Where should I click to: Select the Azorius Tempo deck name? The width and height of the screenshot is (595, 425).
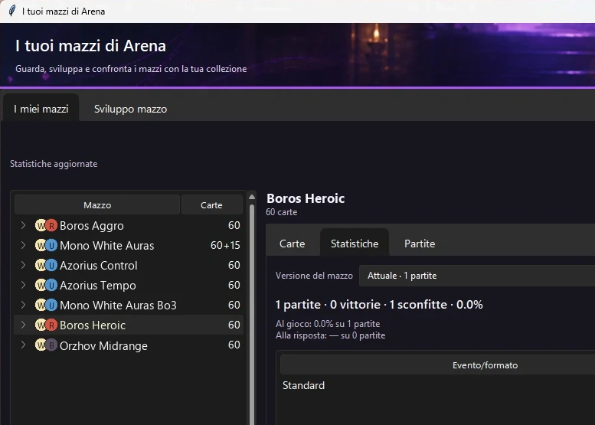97,286
